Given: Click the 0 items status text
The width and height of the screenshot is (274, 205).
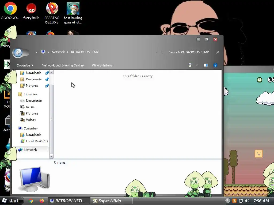Looking at the screenshot, I should click(x=60, y=163).
